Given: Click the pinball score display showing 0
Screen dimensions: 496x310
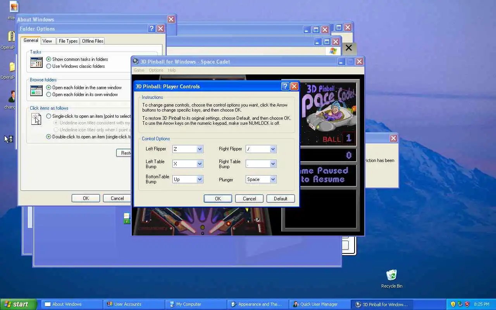Looking at the screenshot, I should click(x=328, y=155).
